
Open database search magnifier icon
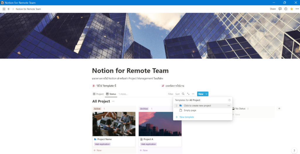[183, 94]
